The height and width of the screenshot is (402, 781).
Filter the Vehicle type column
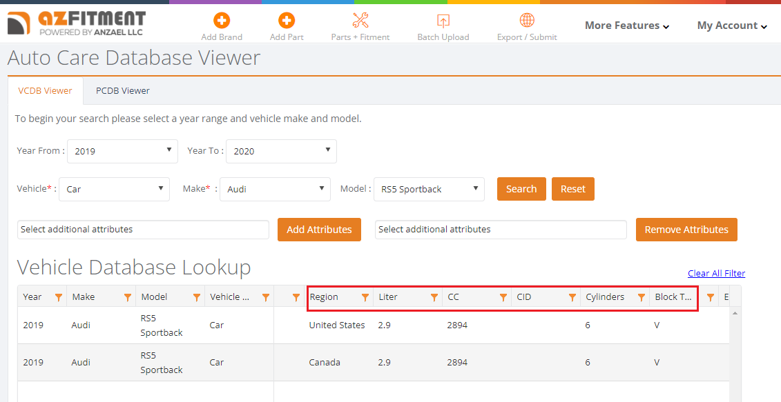tap(266, 297)
